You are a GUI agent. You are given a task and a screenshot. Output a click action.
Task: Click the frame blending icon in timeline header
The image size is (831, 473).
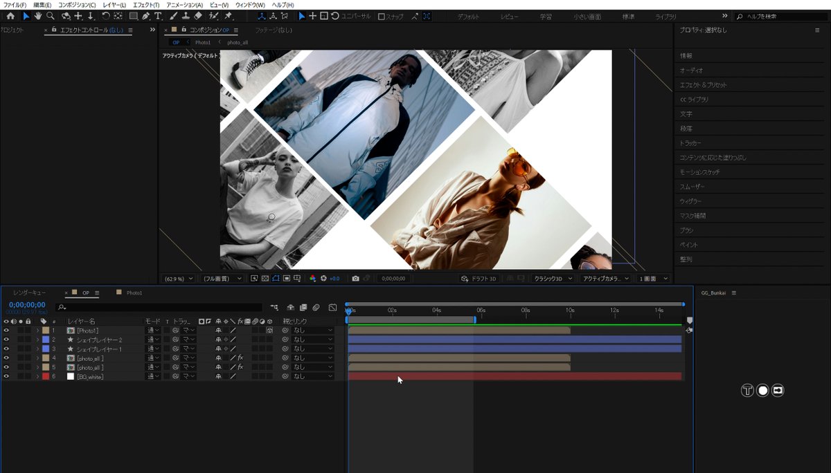pyautogui.click(x=303, y=307)
